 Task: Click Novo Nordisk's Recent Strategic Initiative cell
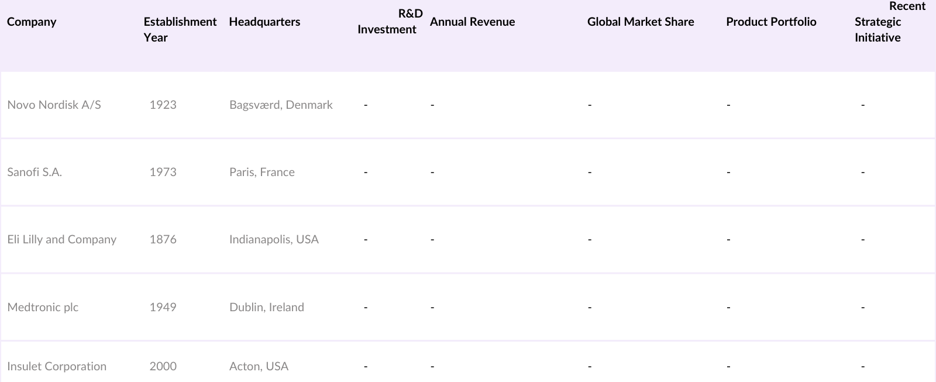tap(863, 105)
